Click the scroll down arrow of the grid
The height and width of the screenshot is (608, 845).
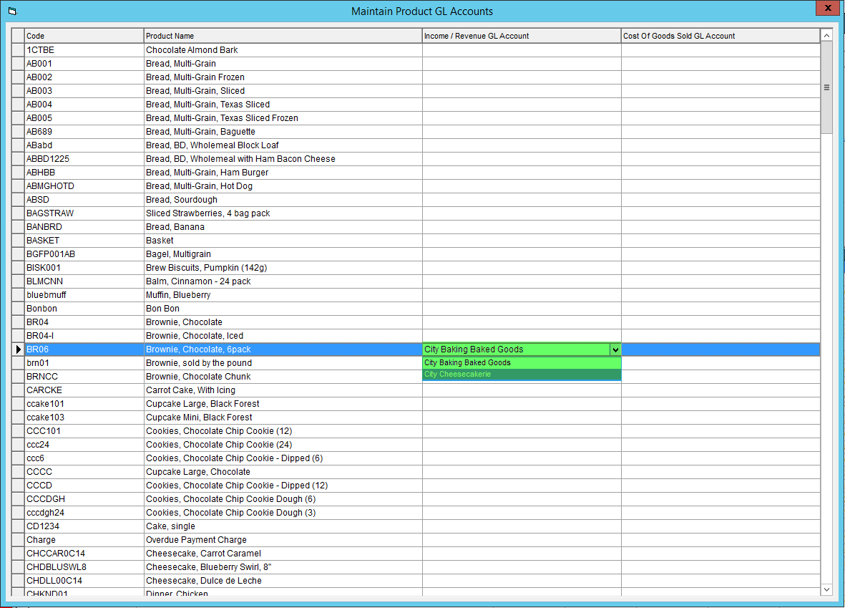pyautogui.click(x=826, y=589)
